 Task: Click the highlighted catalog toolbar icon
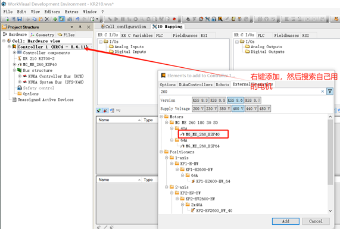pos(61,19)
